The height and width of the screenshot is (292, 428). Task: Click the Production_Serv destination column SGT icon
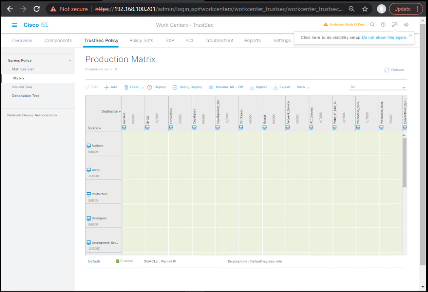(358, 127)
